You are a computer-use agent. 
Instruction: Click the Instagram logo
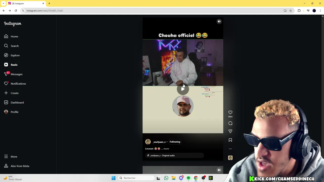(x=13, y=24)
